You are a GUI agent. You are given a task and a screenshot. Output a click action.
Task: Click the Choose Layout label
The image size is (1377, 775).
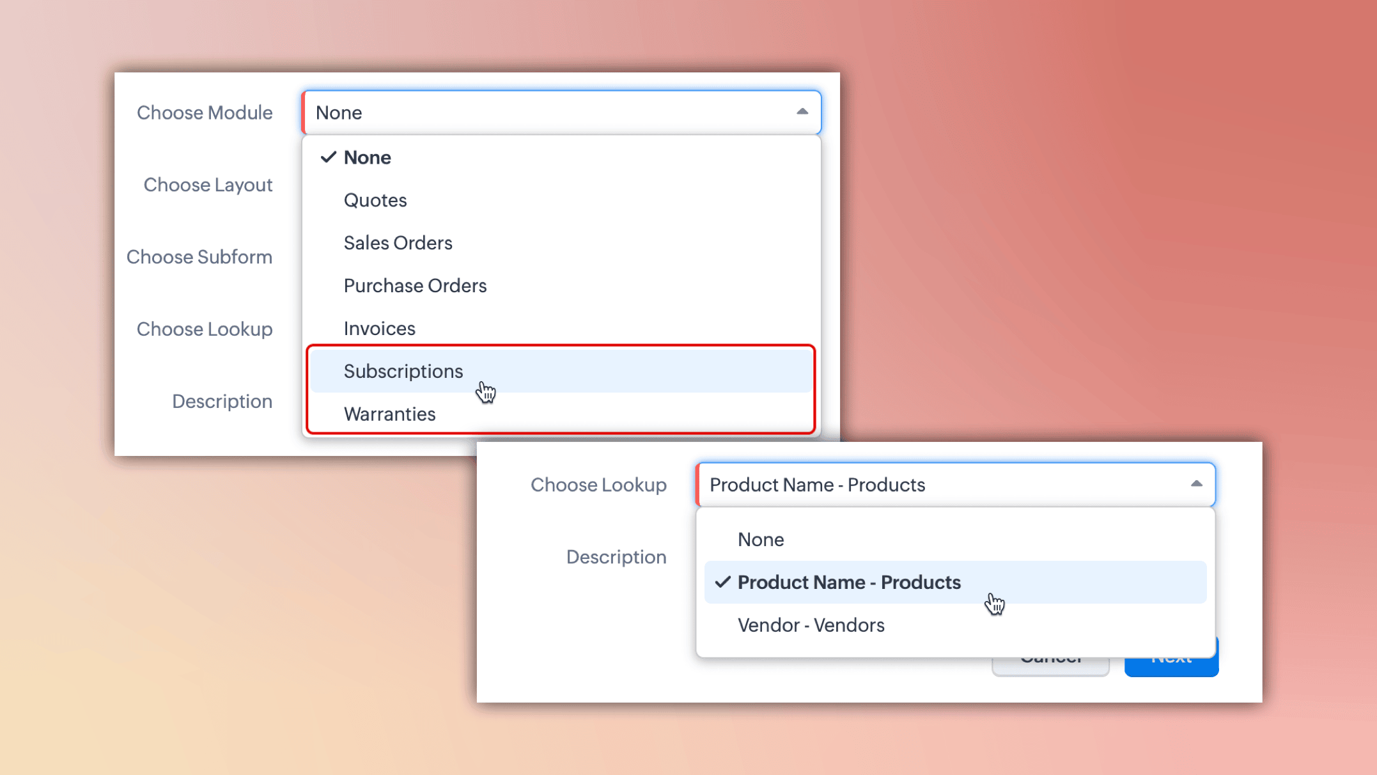pyautogui.click(x=208, y=185)
